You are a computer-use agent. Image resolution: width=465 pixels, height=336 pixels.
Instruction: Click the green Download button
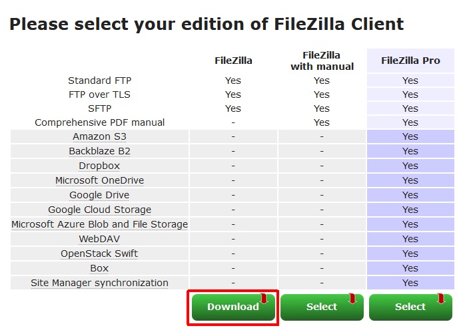click(x=232, y=307)
